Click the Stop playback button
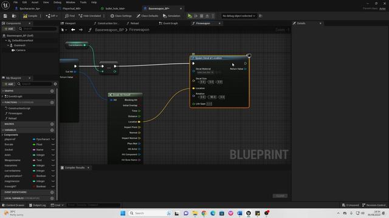The image size is (389, 218). point(201,16)
